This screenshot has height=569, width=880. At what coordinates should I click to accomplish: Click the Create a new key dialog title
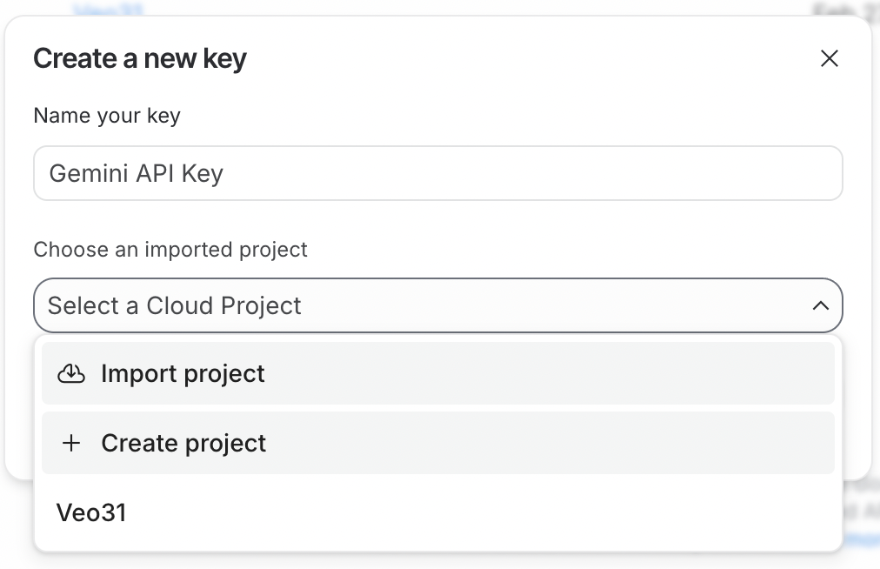139,58
